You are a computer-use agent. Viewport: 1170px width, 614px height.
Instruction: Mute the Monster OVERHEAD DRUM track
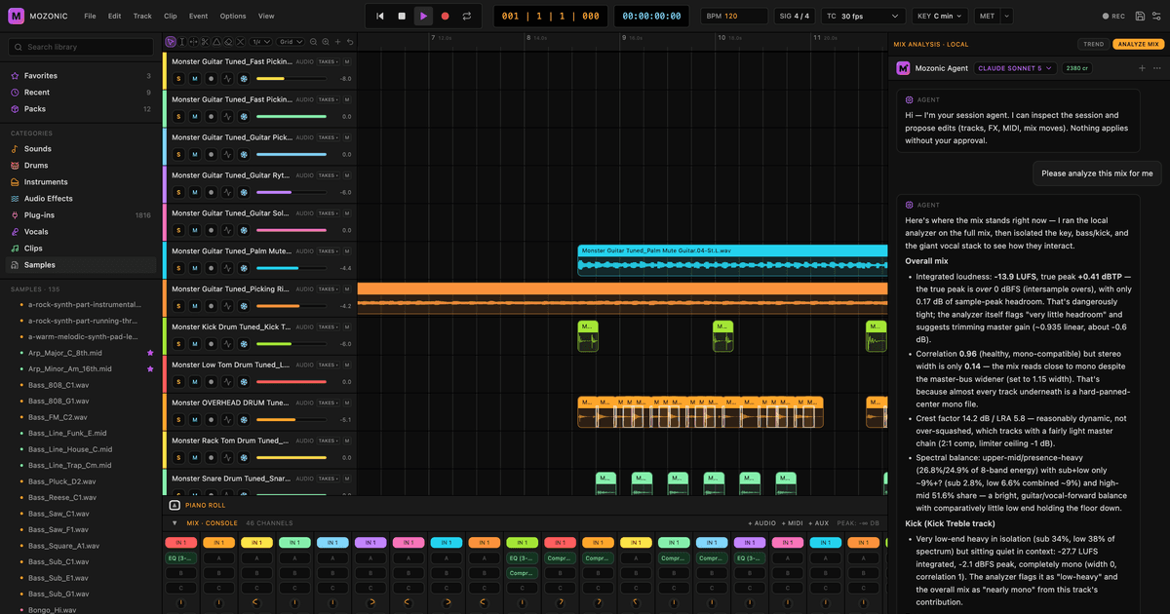[194, 420]
